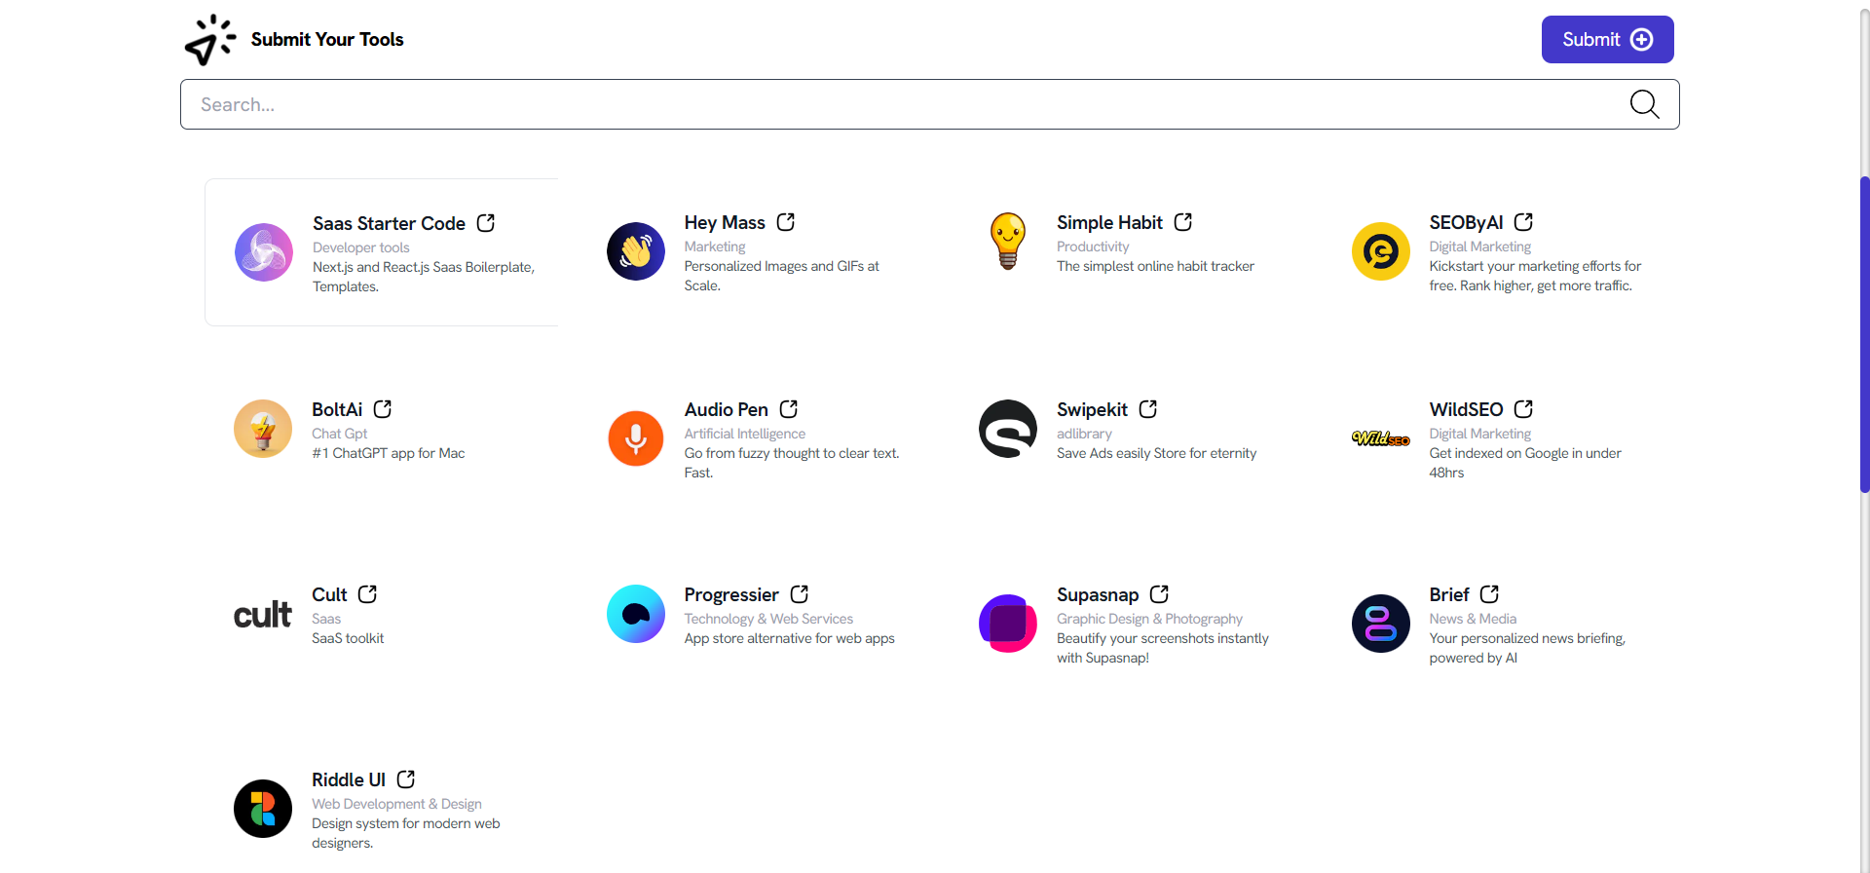
Task: Open Audio Pen external link icon
Action: click(x=789, y=409)
